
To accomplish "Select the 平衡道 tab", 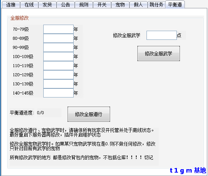I will click(x=175, y=5).
